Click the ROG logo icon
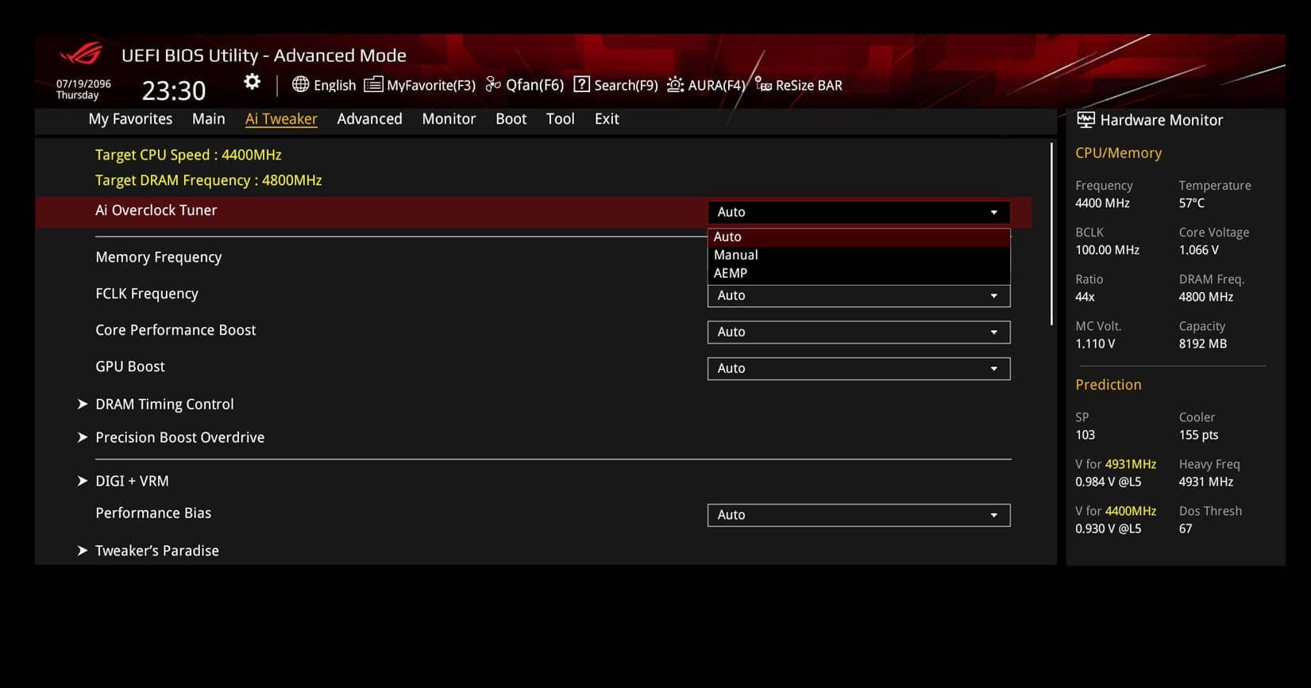Image resolution: width=1311 pixels, height=688 pixels. [82, 54]
